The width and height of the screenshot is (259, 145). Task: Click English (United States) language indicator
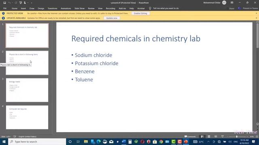28,137
